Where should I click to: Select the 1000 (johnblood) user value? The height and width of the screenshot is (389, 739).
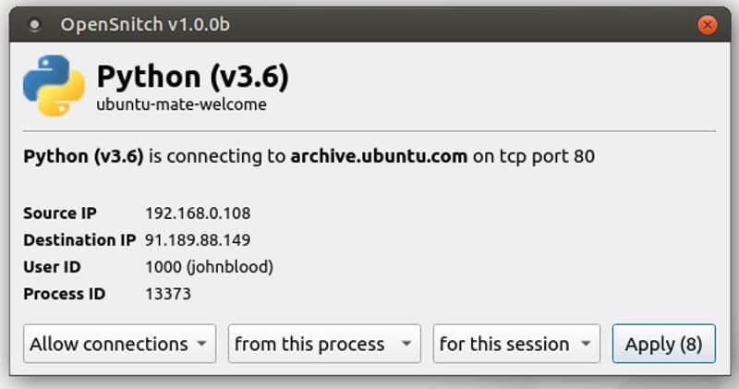[x=209, y=267]
